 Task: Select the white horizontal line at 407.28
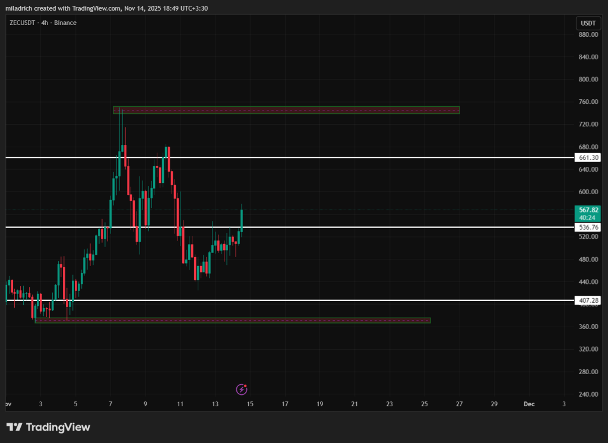pos(356,300)
